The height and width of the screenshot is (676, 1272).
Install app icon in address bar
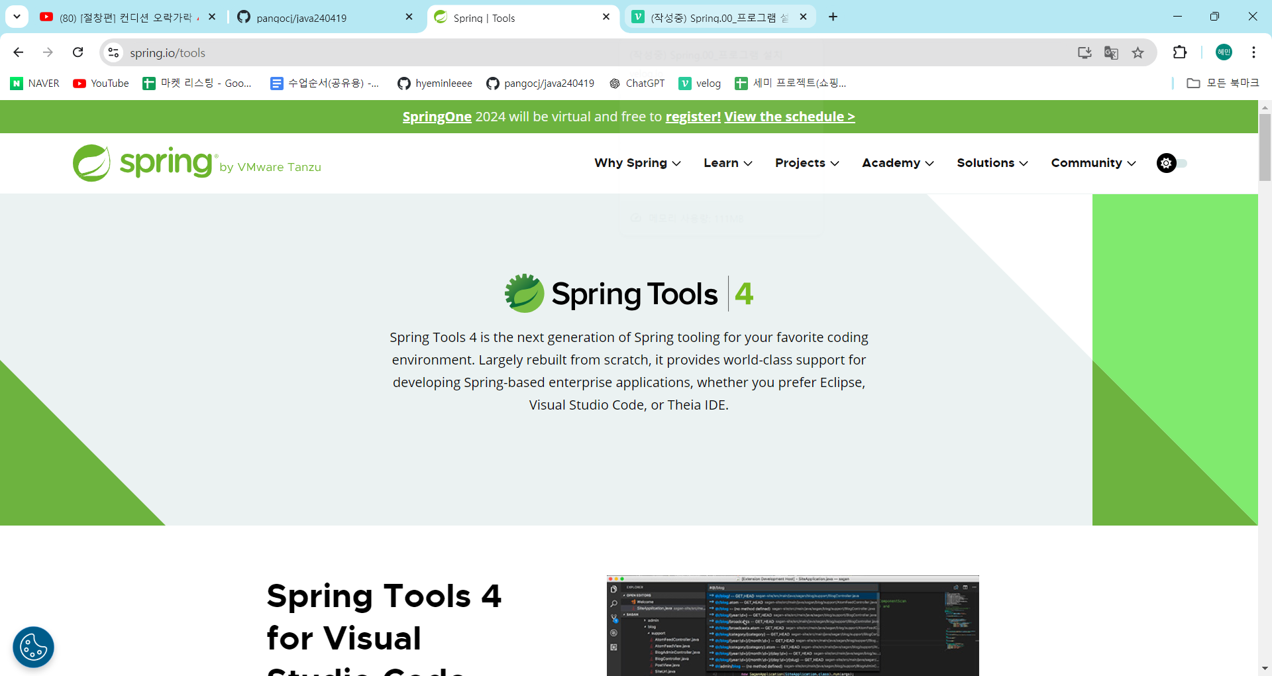point(1085,52)
